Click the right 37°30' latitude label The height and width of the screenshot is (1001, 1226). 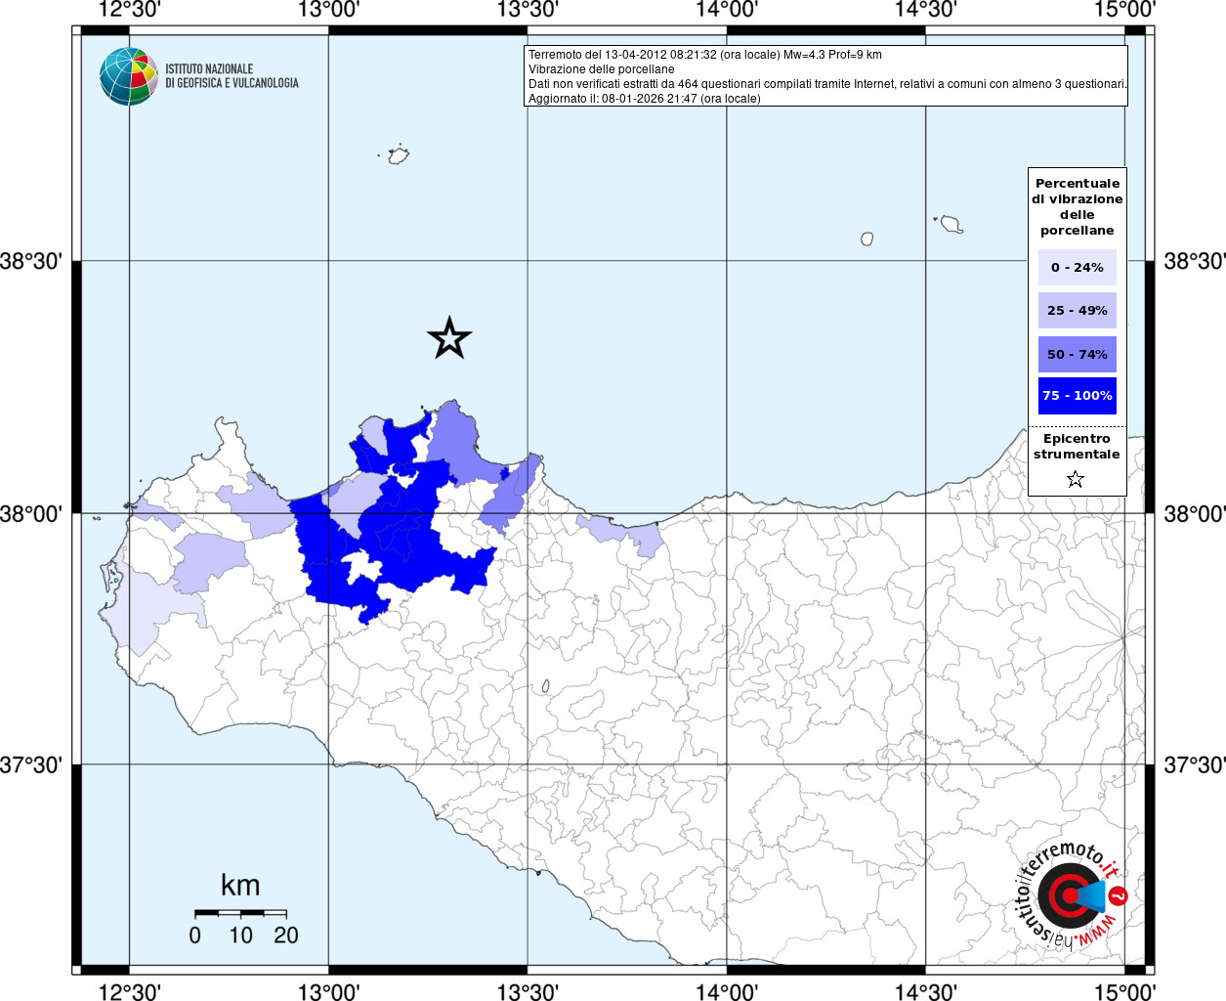tap(1194, 764)
